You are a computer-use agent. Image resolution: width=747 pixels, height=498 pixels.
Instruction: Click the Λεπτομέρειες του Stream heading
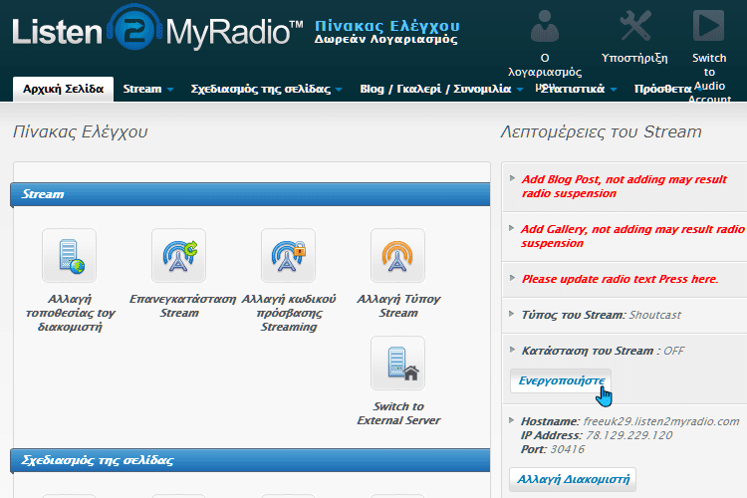coord(602,132)
